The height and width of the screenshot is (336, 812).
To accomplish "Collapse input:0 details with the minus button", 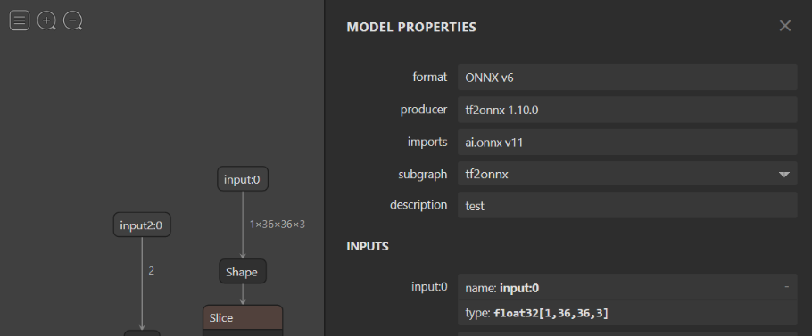I will pos(787,286).
